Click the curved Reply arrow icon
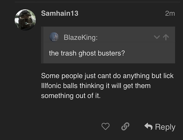The image size is (183, 140). click(x=148, y=127)
